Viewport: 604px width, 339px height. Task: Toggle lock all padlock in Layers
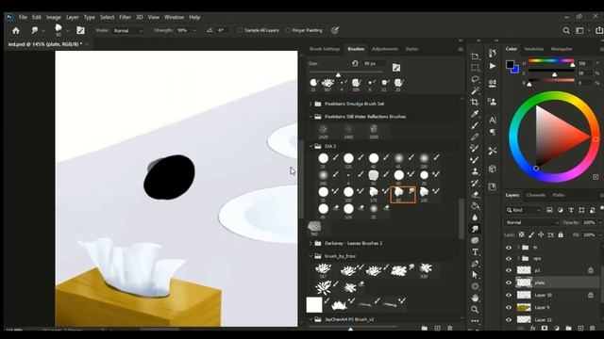[561, 234]
